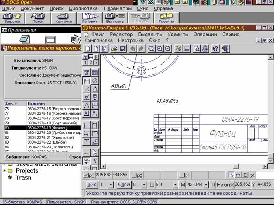274x205 pixels.
Task: Select the arrow pointer tool in Kompas panel
Action: click(95, 153)
